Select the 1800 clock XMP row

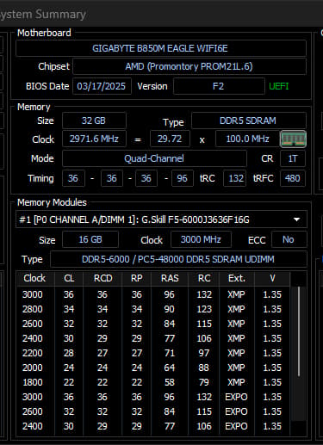click(153, 382)
